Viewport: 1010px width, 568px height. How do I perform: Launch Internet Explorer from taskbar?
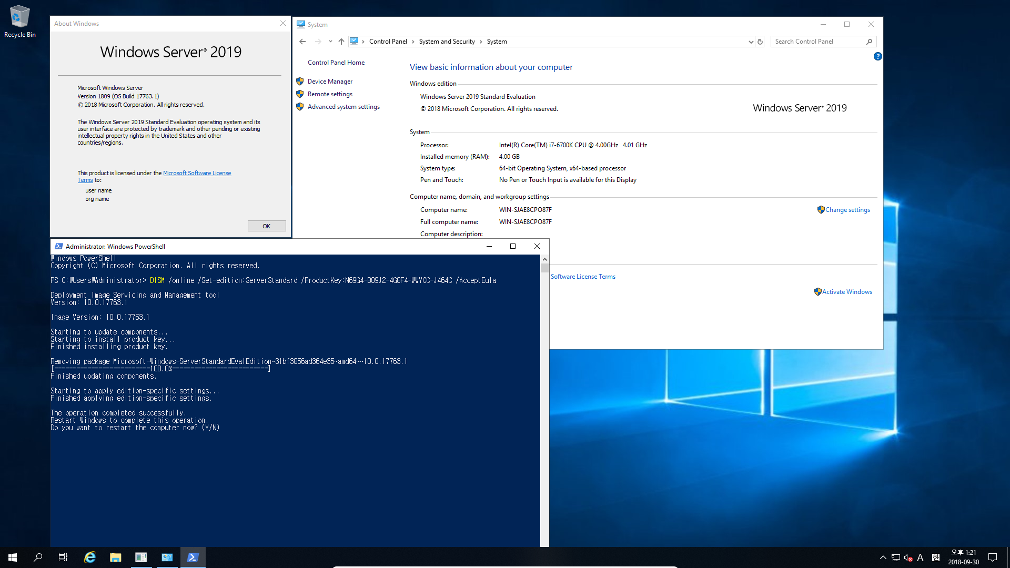[x=90, y=557]
